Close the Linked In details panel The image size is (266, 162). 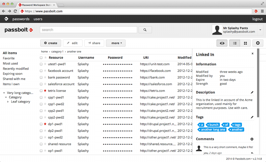click(252, 54)
